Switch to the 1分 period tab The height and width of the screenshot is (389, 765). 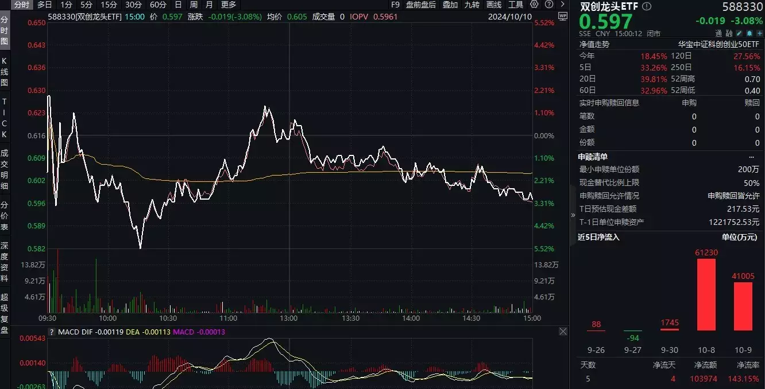66,5
